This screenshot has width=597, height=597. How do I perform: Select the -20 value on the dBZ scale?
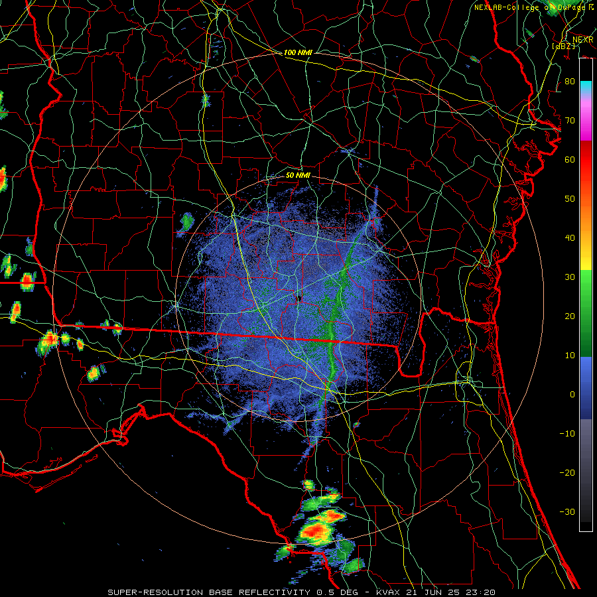click(x=567, y=473)
